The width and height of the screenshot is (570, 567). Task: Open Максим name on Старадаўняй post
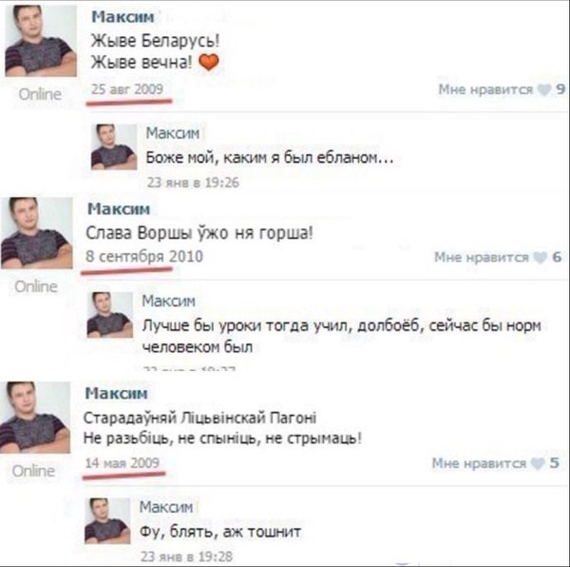(116, 394)
